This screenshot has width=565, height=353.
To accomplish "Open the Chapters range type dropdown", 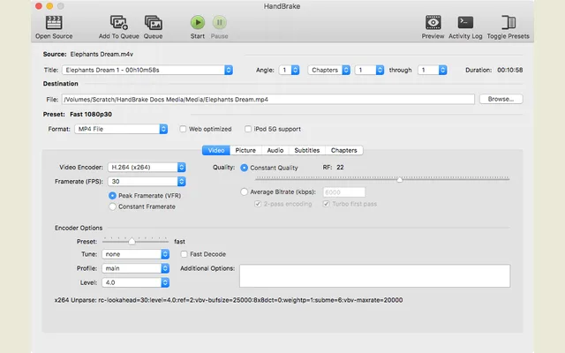I will 328,70.
